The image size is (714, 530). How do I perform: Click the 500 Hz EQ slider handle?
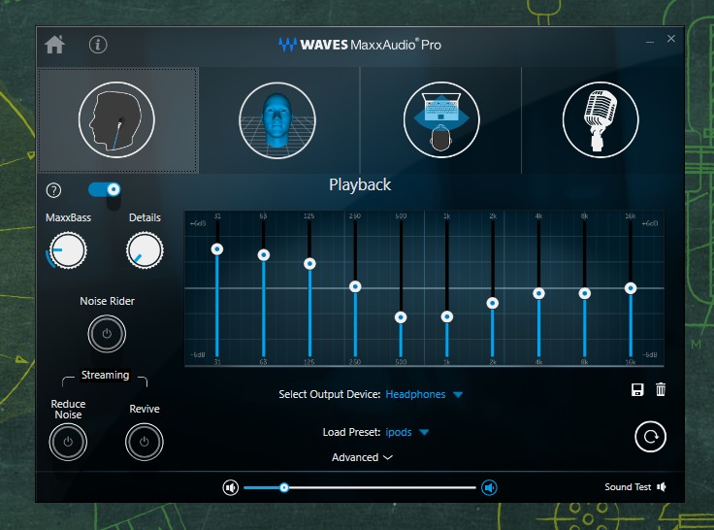pos(401,317)
